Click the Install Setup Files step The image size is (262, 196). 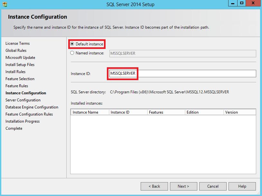coord(20,65)
